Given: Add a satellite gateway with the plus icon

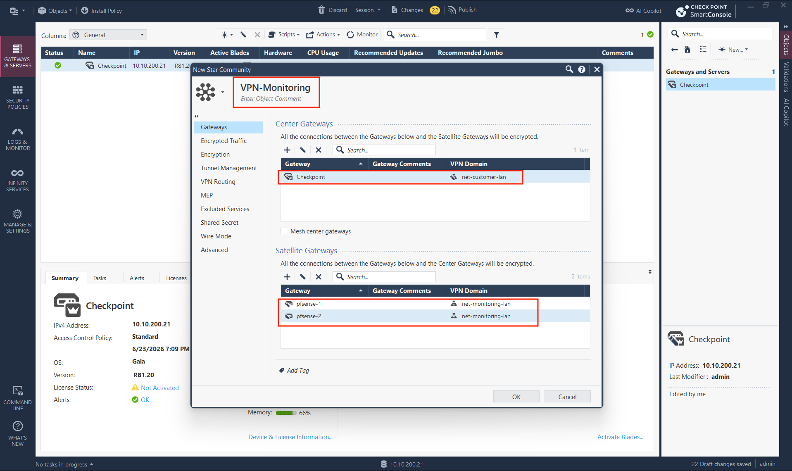Looking at the screenshot, I should tap(287, 277).
